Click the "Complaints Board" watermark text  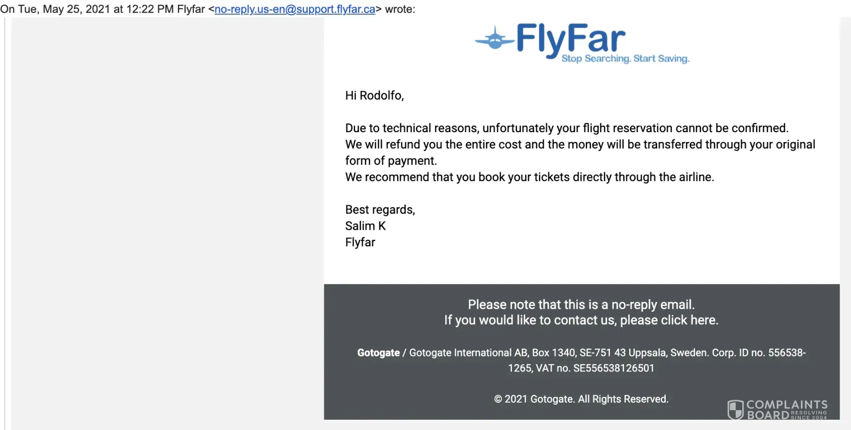(786, 405)
